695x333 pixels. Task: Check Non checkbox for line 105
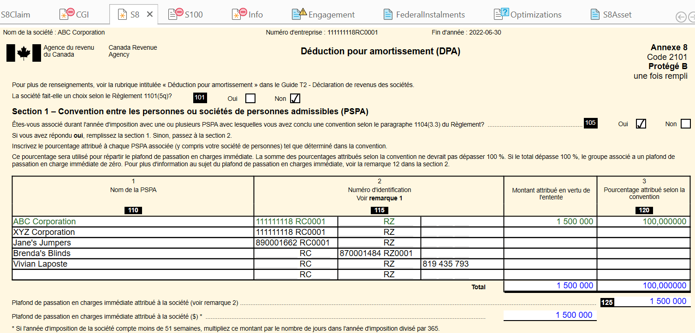(x=686, y=124)
